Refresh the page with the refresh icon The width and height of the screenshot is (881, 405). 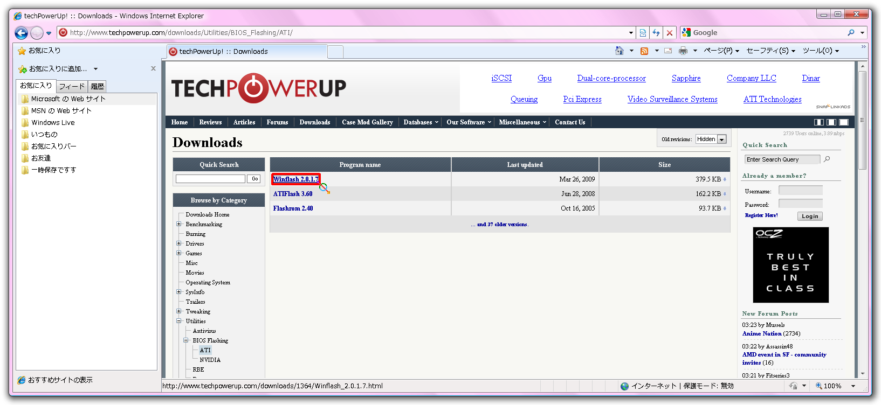point(656,33)
